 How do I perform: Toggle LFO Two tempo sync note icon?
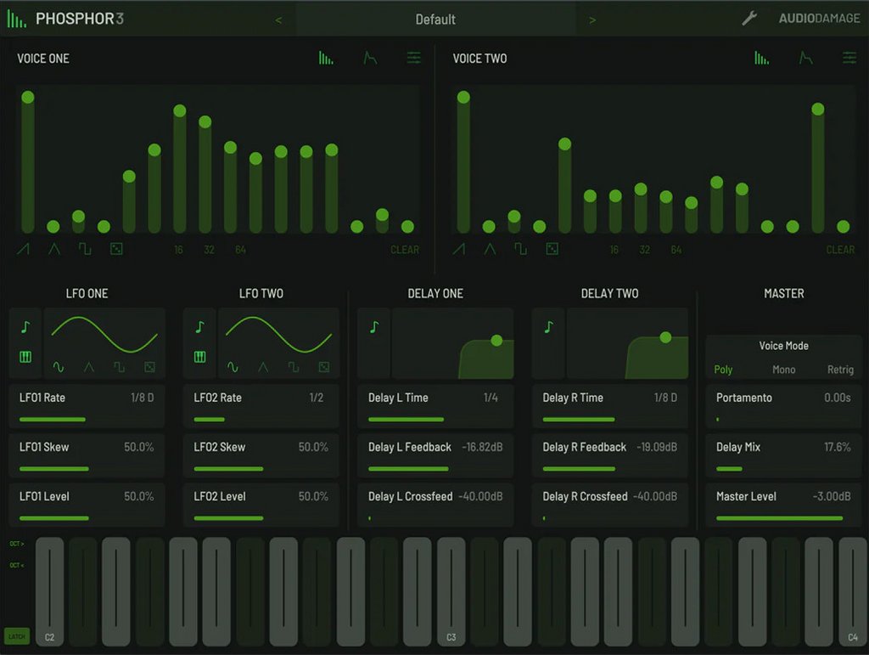(x=200, y=327)
